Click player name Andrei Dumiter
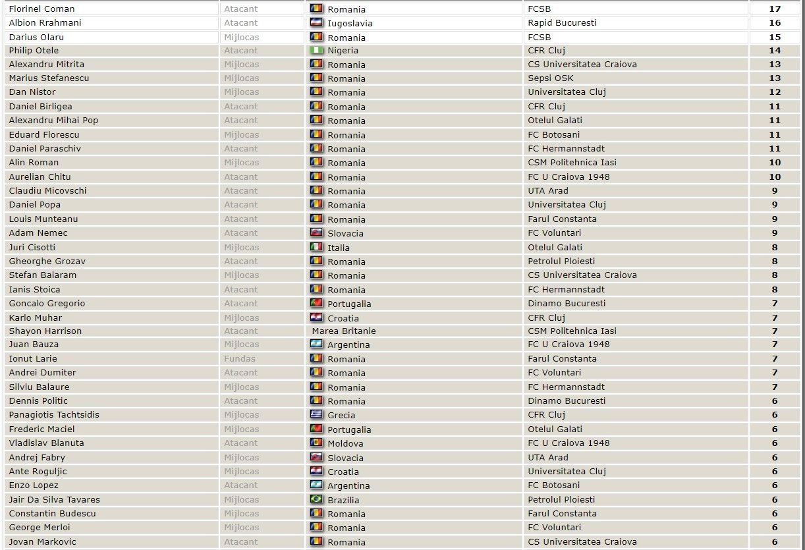 (43, 372)
